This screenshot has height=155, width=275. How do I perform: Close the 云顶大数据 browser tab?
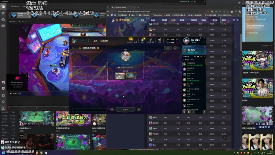click(x=135, y=7)
